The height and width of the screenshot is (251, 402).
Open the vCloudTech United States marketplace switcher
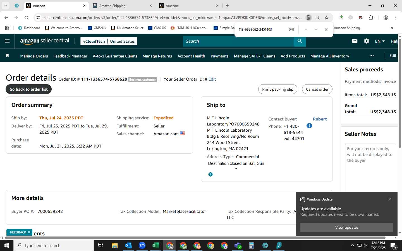coord(109,41)
